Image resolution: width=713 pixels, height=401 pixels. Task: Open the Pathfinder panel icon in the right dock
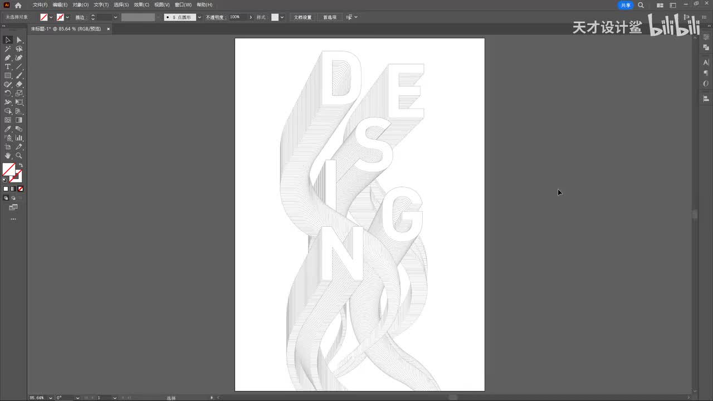tap(706, 48)
